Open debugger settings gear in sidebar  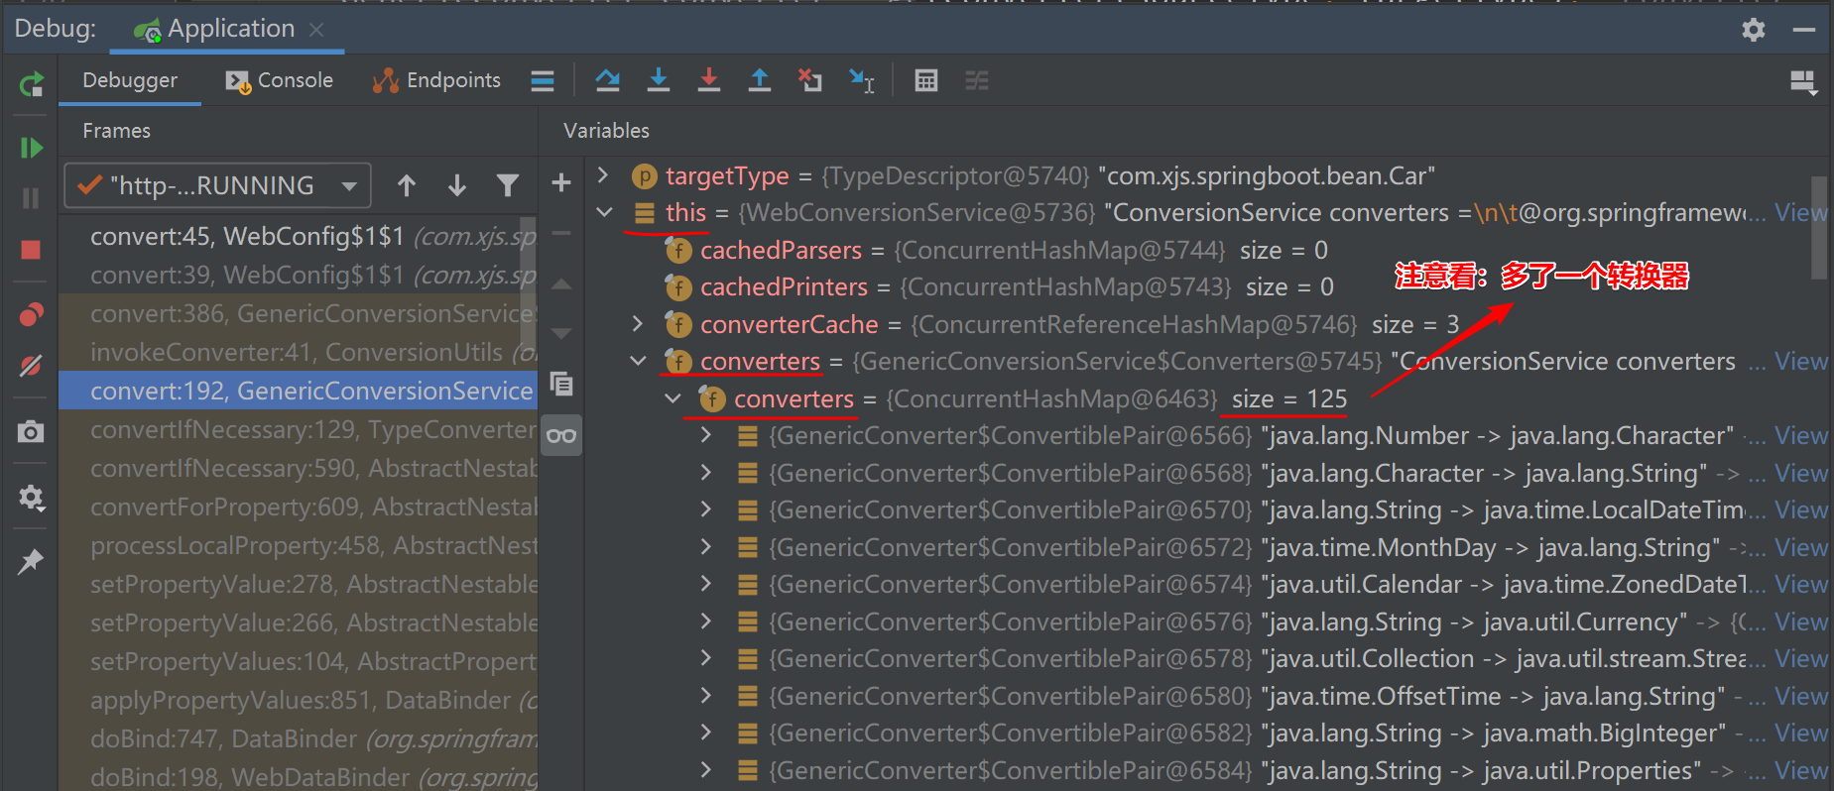[x=31, y=498]
